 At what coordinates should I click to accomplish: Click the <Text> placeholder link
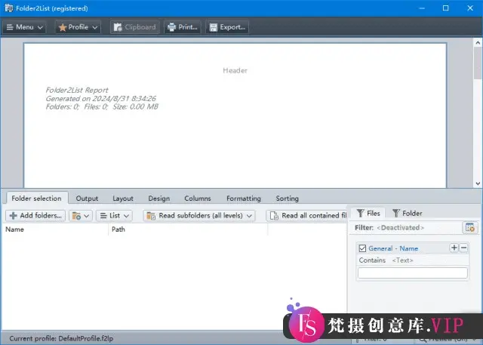click(x=402, y=260)
